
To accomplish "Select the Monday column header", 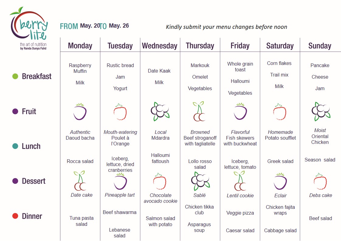I will pyautogui.click(x=80, y=46).
